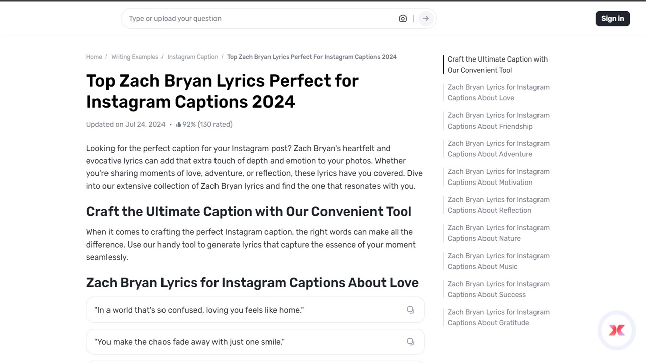Click the main article title heading
Viewport: 646px width, 363px height.
(x=223, y=91)
